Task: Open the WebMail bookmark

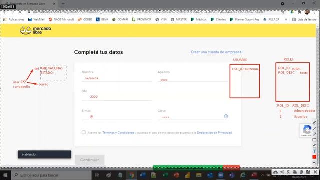Action: pos(36,20)
